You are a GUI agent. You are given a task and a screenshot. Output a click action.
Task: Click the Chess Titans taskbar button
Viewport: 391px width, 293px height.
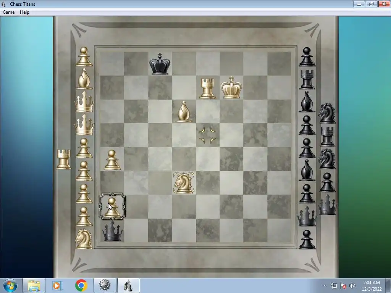tap(128, 285)
